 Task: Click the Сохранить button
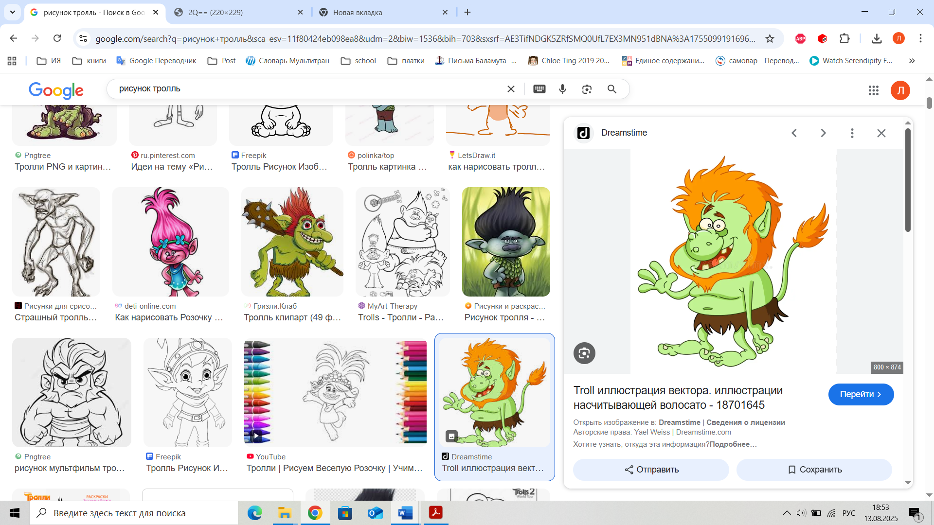(x=814, y=470)
